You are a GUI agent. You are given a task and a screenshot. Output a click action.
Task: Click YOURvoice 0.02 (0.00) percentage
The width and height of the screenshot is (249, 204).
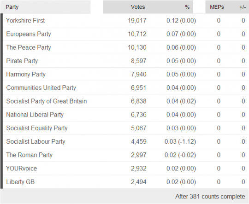pyautogui.click(x=181, y=169)
